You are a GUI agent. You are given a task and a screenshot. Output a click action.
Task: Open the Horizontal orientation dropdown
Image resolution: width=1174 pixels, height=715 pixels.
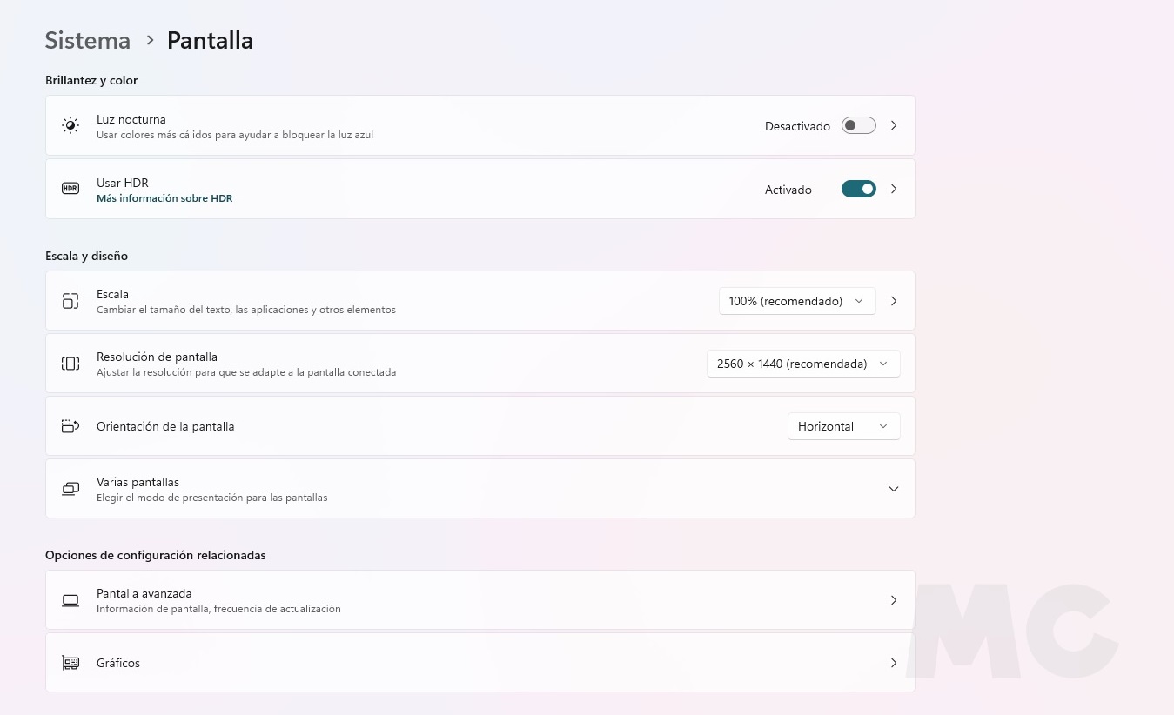pyautogui.click(x=843, y=426)
